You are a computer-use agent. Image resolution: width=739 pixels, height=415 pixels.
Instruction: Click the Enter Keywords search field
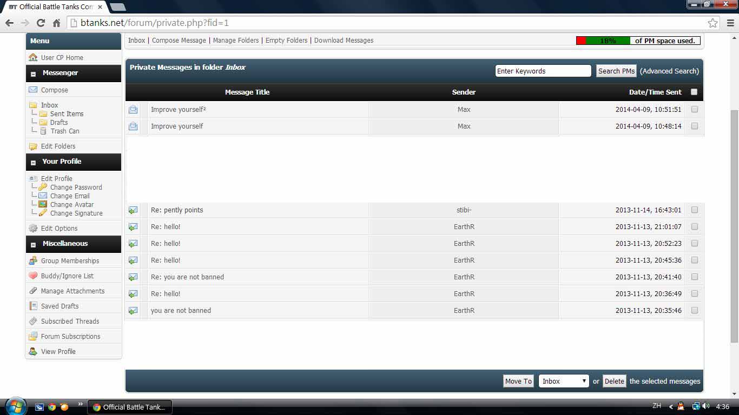pyautogui.click(x=543, y=71)
